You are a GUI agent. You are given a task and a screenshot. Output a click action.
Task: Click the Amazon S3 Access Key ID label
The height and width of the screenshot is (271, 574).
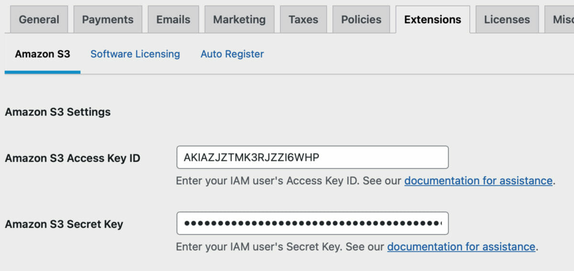73,158
